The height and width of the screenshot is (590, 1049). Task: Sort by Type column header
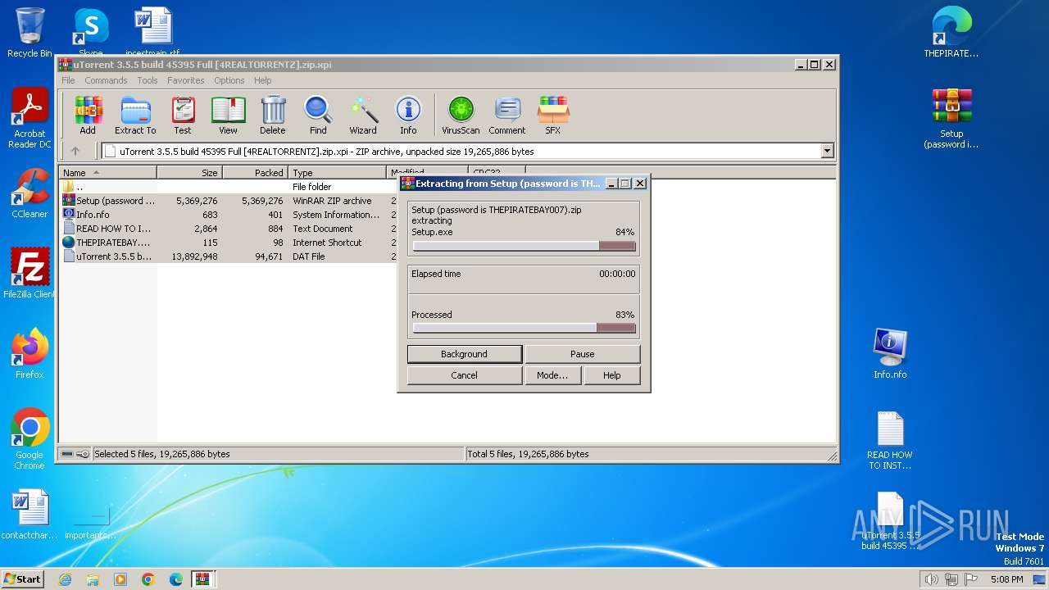(x=338, y=173)
